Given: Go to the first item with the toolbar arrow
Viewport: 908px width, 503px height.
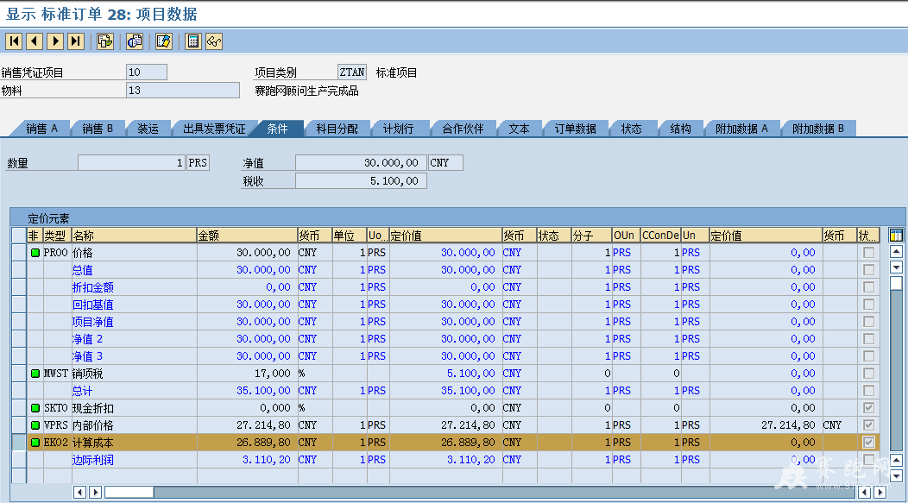Looking at the screenshot, I should click(14, 41).
